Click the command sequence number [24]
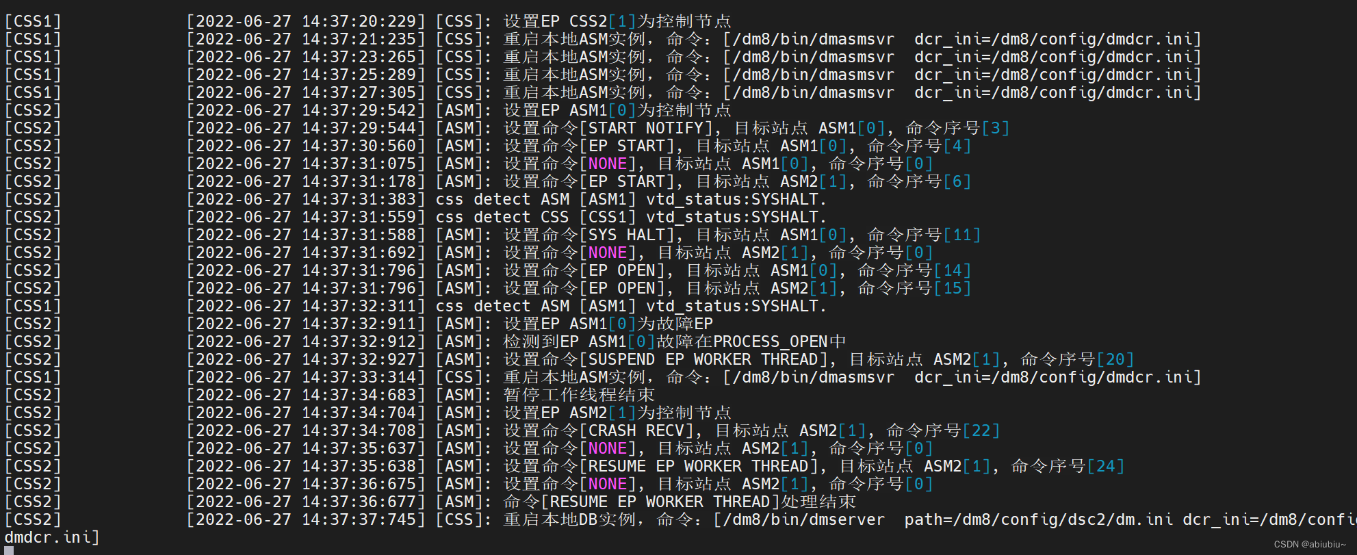The height and width of the screenshot is (555, 1357). [x=1106, y=467]
